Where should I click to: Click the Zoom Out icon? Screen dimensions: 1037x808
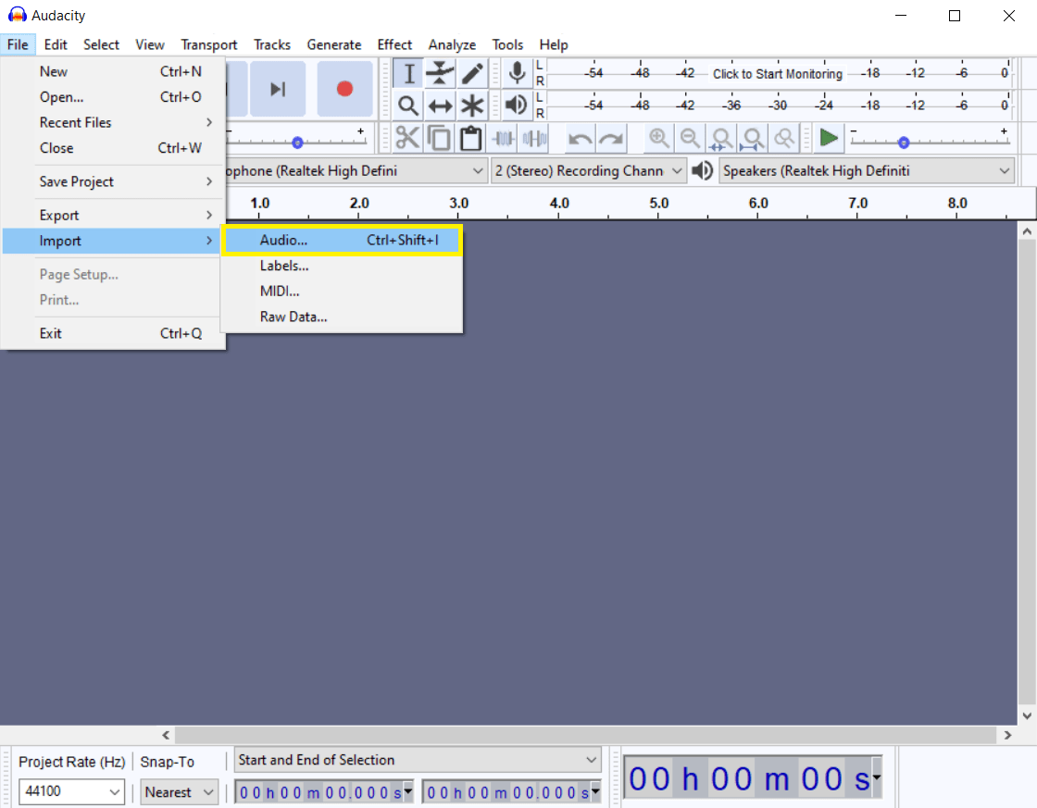click(690, 138)
